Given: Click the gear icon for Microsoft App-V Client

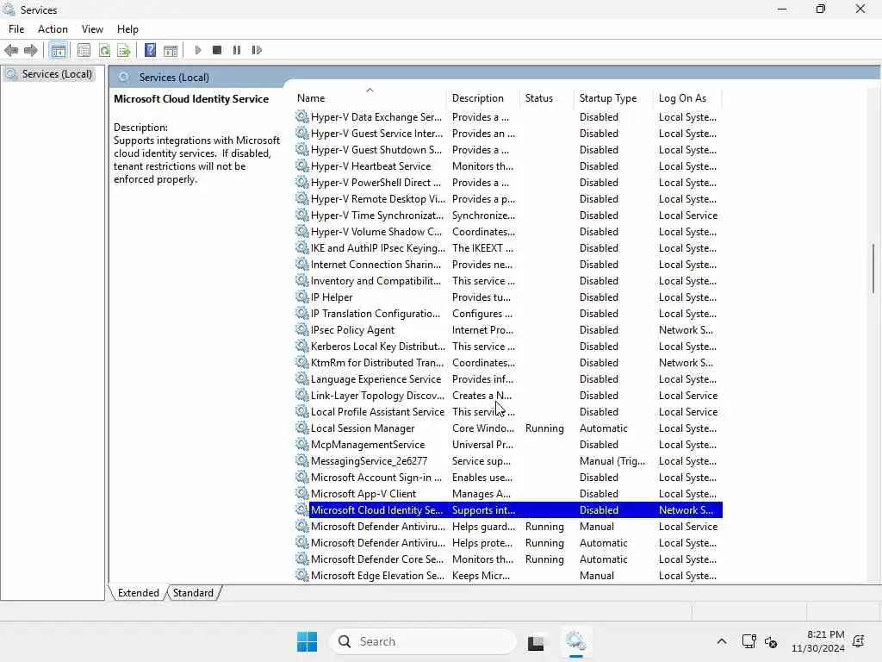Looking at the screenshot, I should point(302,493).
